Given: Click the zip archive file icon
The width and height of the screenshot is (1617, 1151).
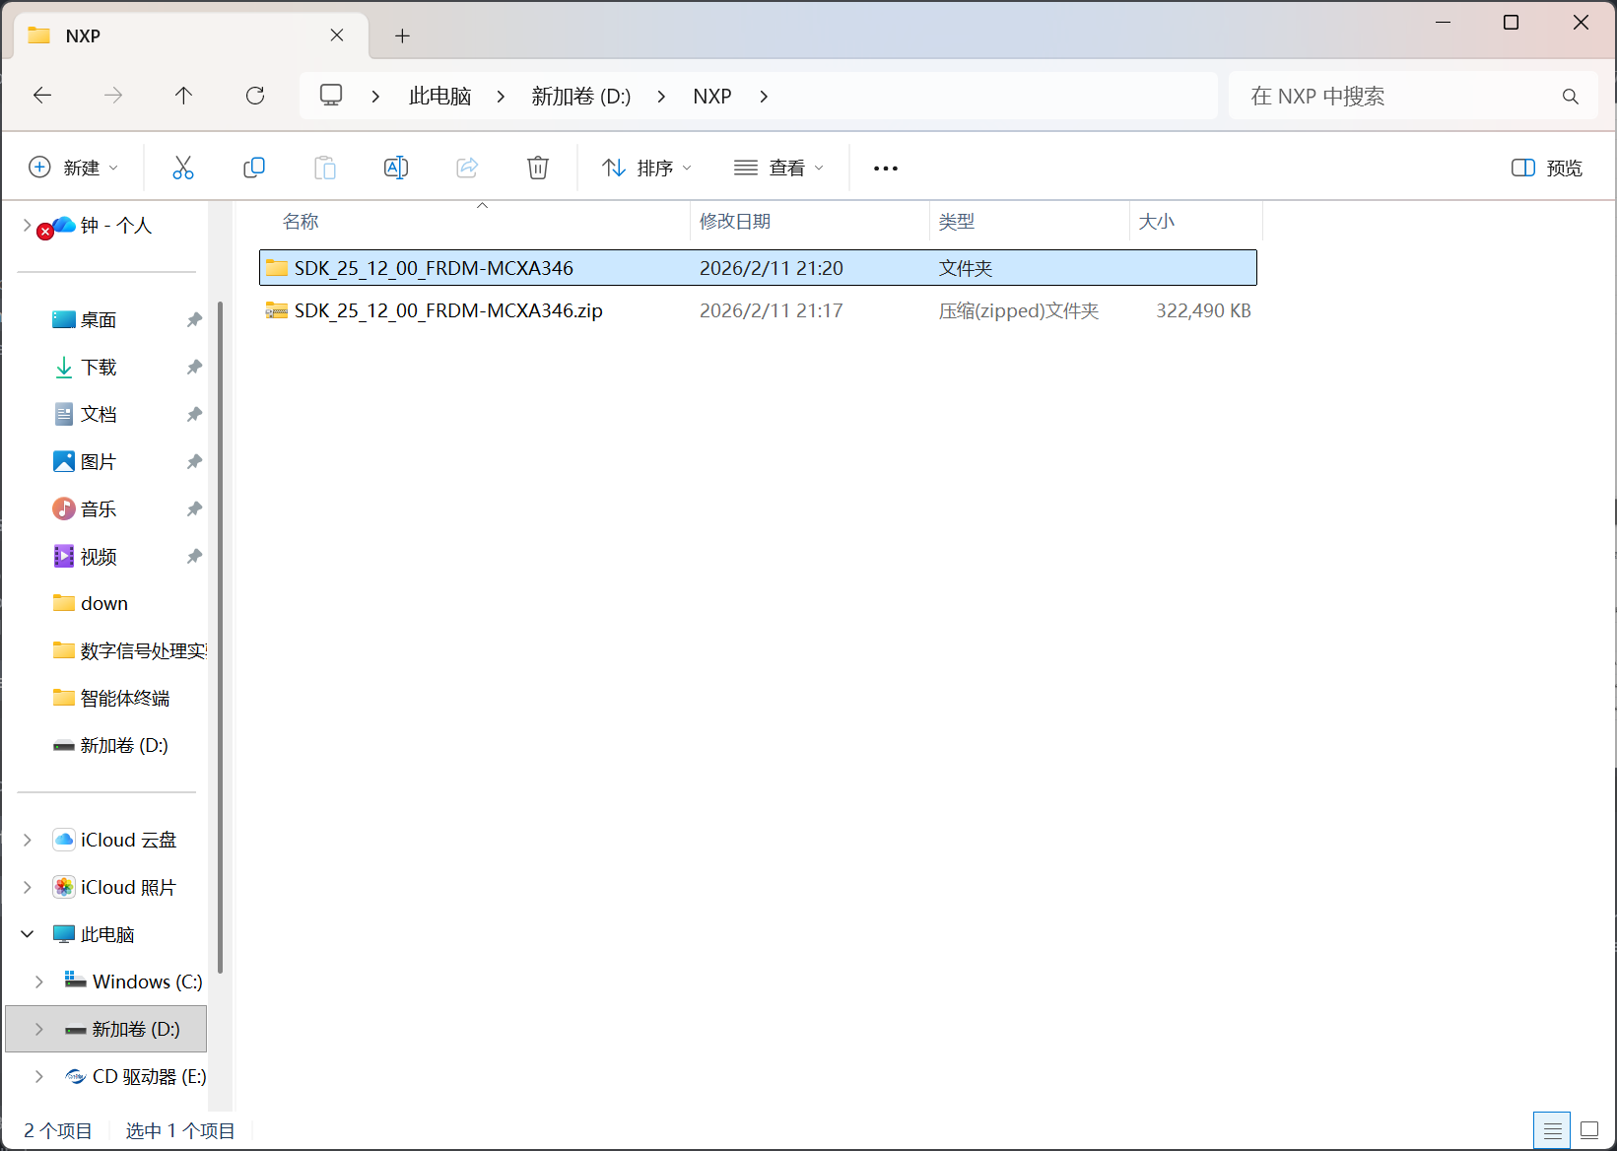Looking at the screenshot, I should [277, 310].
